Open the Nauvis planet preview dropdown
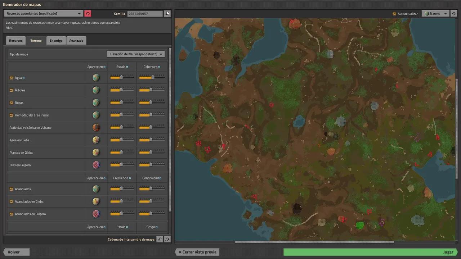 click(435, 14)
